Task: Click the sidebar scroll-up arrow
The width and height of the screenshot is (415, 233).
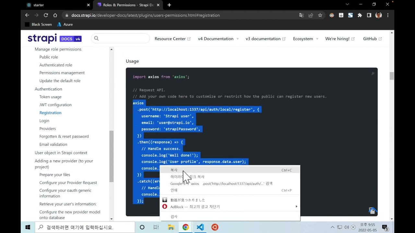Action: coord(111,50)
